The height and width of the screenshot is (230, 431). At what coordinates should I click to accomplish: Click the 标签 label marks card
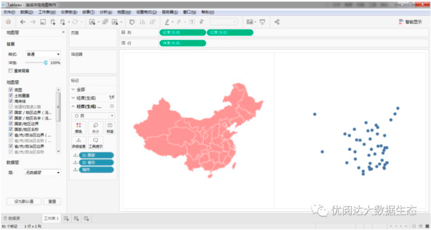pyautogui.click(x=110, y=127)
